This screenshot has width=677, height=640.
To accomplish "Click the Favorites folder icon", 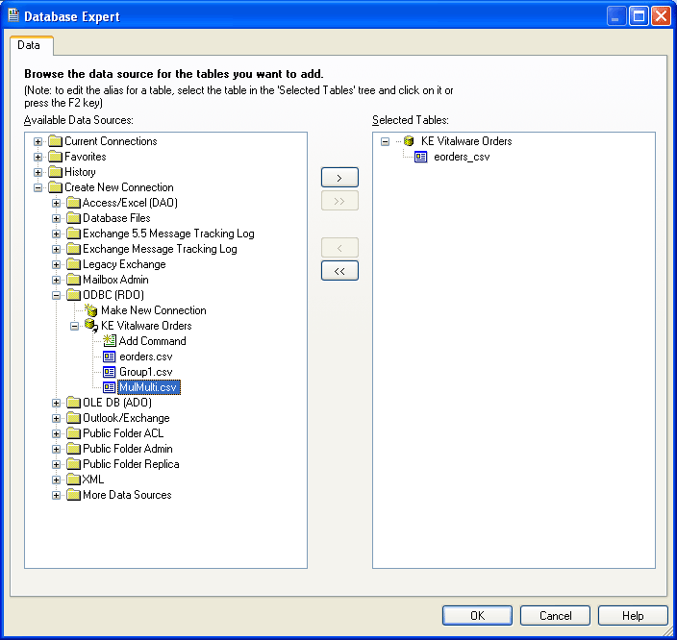I will coord(55,157).
